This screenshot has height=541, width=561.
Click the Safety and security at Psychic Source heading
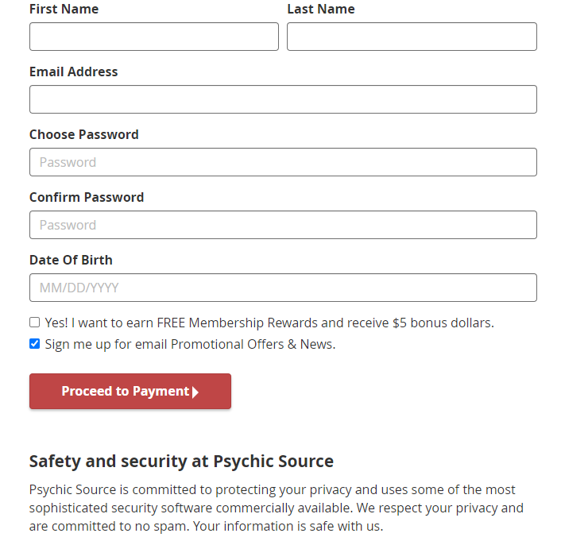(181, 462)
